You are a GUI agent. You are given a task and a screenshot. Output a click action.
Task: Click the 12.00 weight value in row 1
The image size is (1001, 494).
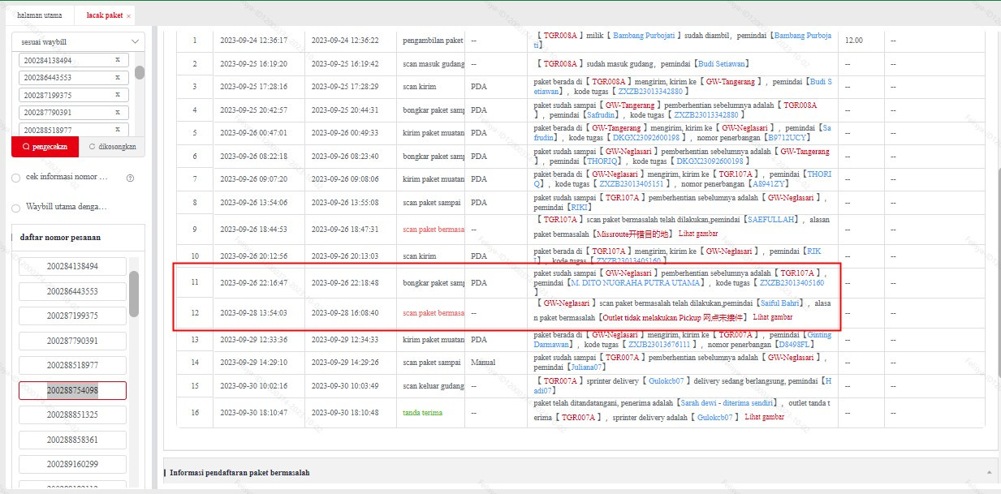854,40
